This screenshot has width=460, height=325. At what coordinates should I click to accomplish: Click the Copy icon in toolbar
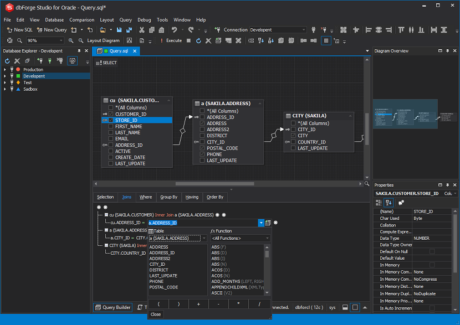[152, 29]
